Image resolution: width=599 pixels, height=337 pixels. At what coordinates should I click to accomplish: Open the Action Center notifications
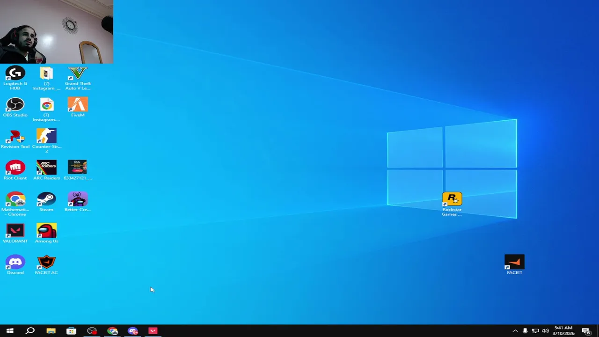coord(586,331)
